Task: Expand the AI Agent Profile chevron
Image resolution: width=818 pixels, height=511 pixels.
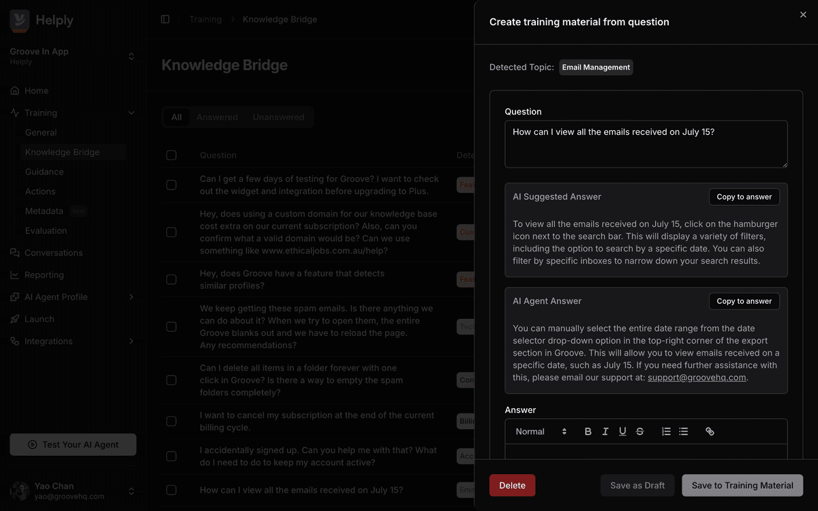Action: tap(132, 297)
